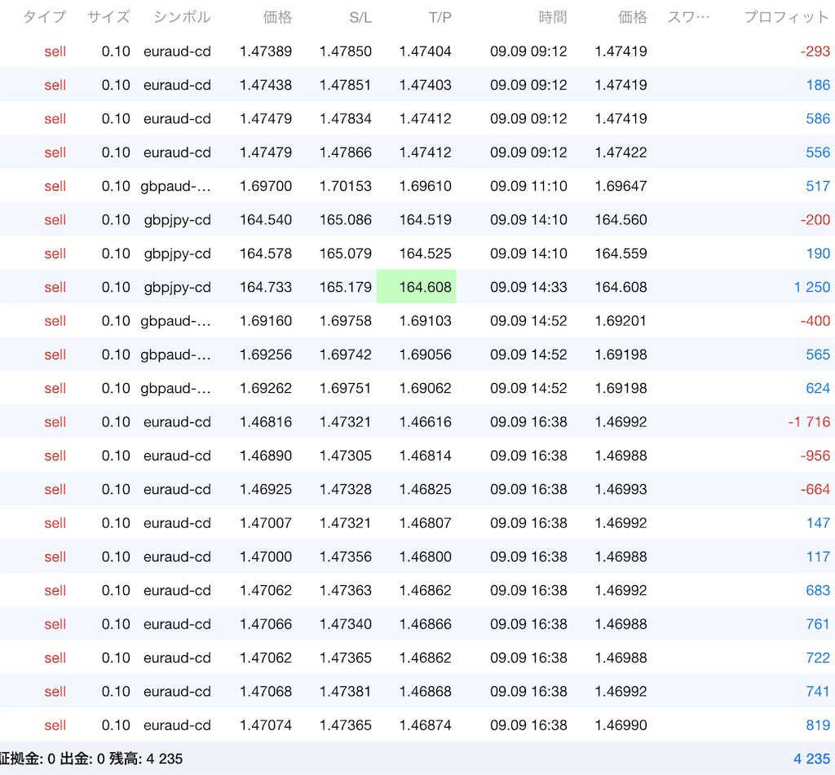Select the 0.10 size in the 147 profit row
835x775 pixels.
click(x=116, y=522)
